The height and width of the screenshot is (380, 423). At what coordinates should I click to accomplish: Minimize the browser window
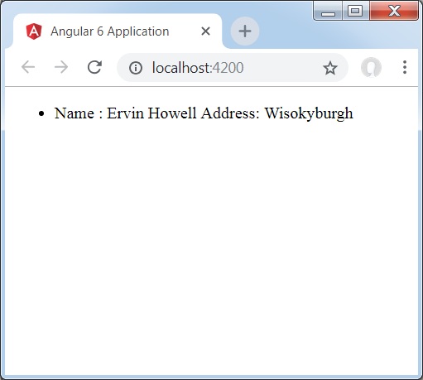[328, 11]
